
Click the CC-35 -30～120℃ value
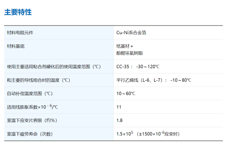pyautogui.click(x=138, y=67)
